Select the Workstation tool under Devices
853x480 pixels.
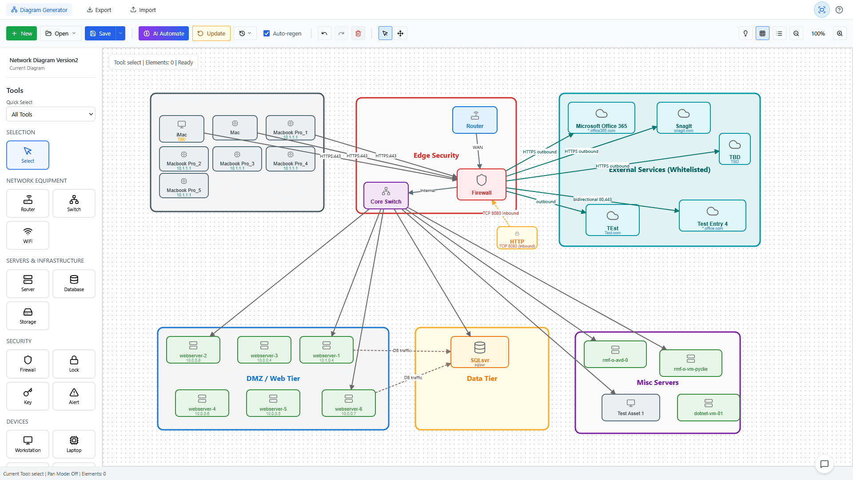pos(28,444)
